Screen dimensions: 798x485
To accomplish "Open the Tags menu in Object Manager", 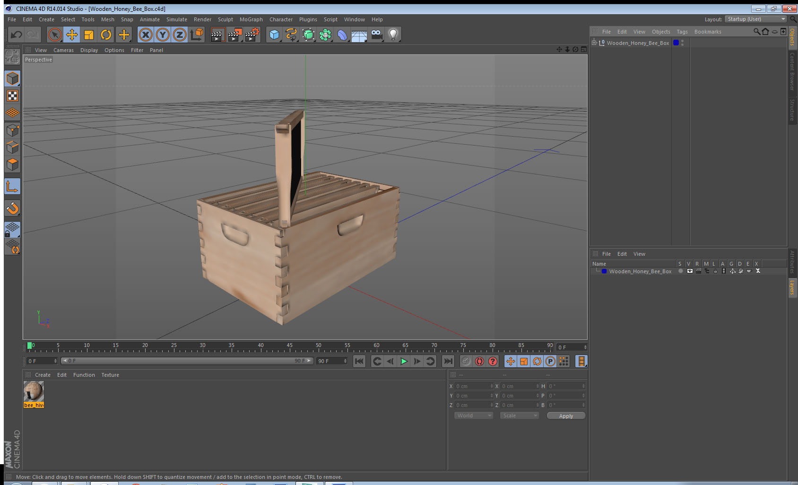I will (682, 32).
